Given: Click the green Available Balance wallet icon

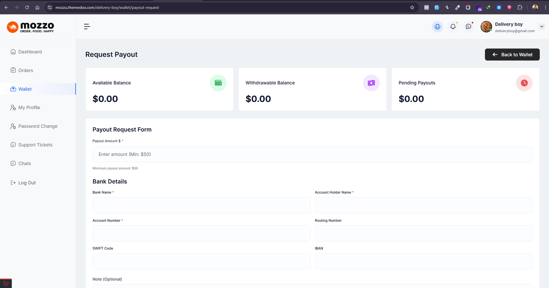Looking at the screenshot, I should click(x=218, y=83).
